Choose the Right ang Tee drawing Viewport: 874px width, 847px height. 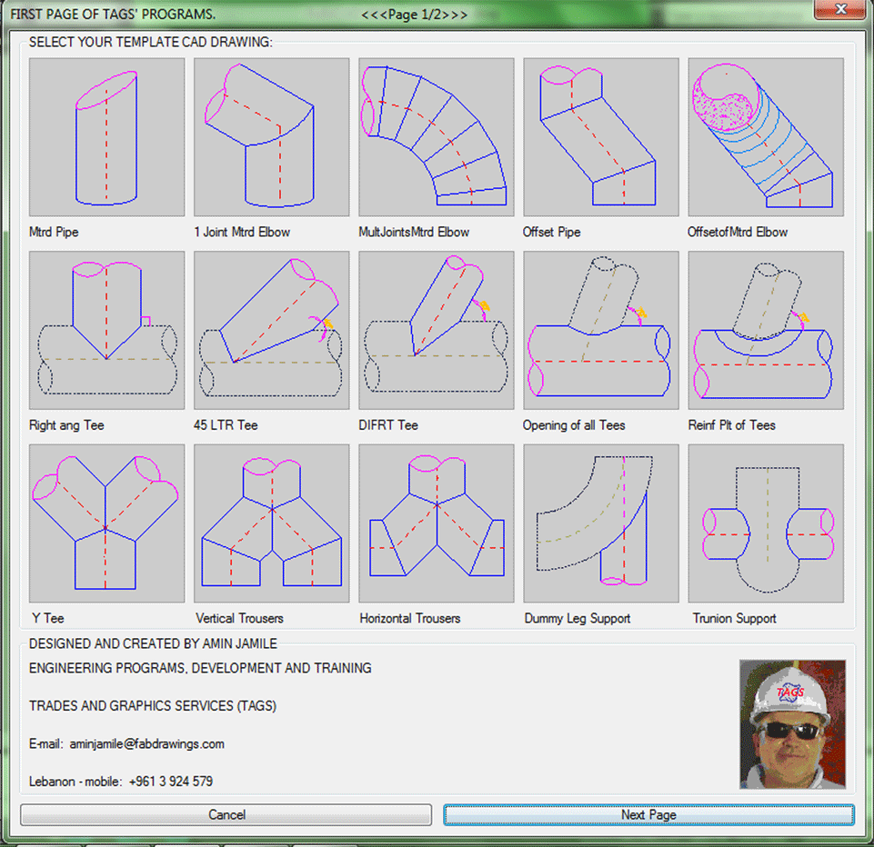106,331
